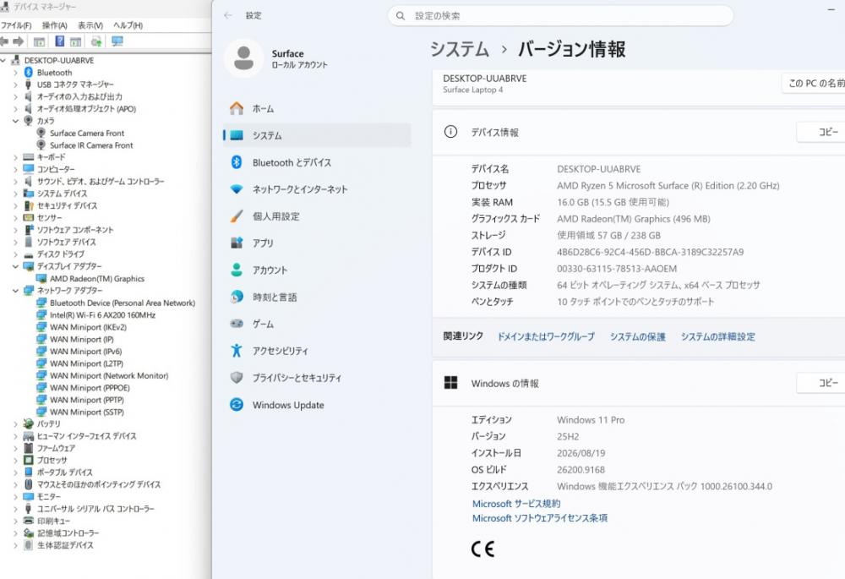Click the アクセシビリティ figure icon

[x=237, y=351]
